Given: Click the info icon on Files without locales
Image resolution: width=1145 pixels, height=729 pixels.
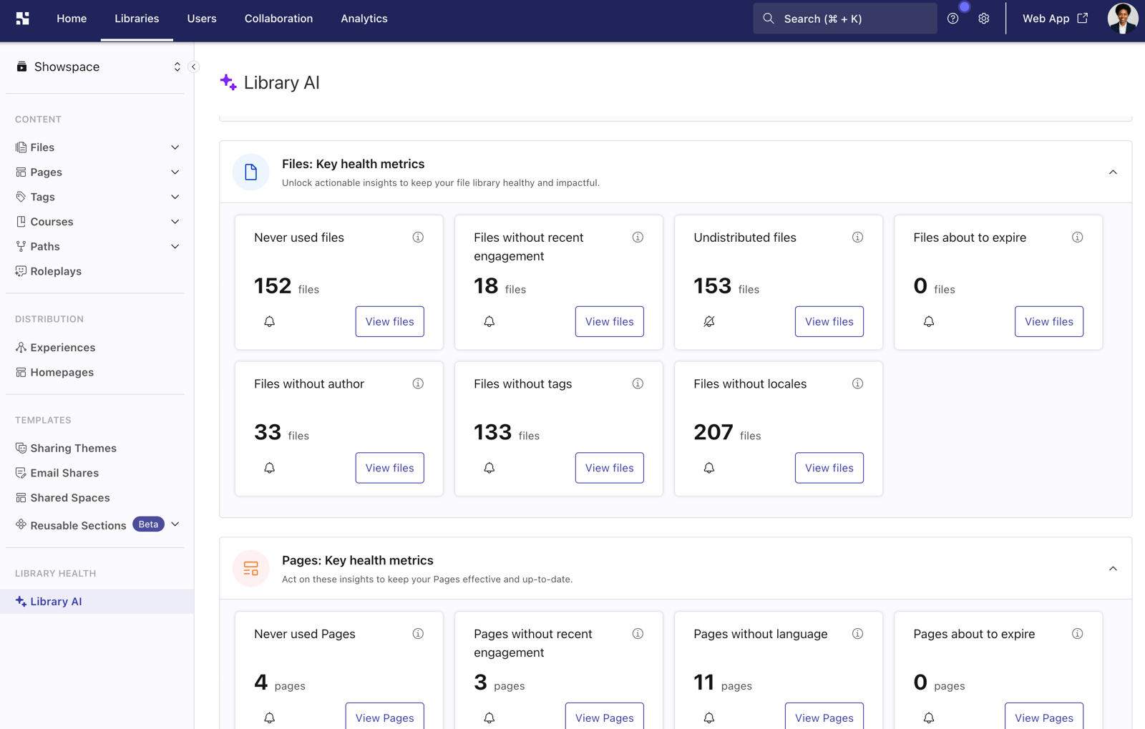Looking at the screenshot, I should 857,383.
